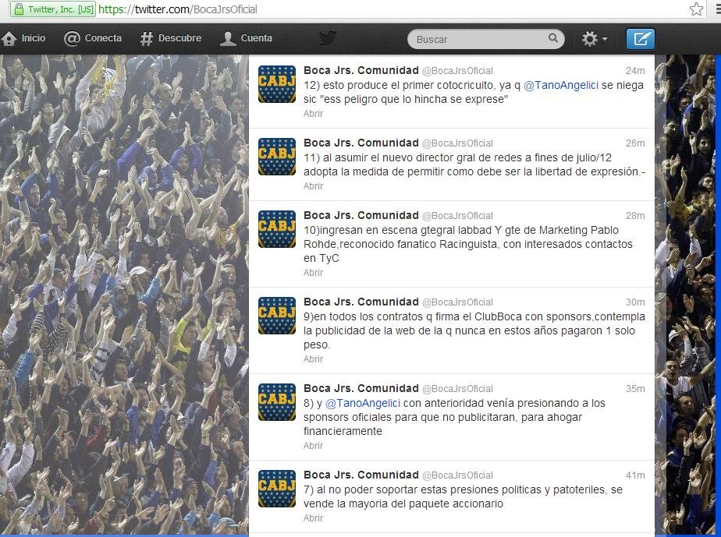Screen dimensions: 721x537
Task: Click the green lock security icon
Action: 19,9
